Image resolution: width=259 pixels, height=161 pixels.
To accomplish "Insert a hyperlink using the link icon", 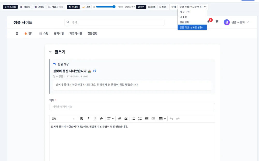I will click(119, 119).
